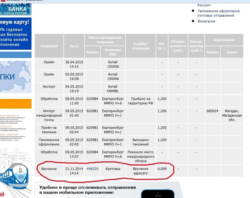Click the Кротовка post office cell

point(113,169)
